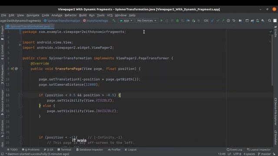Open the AVD Manager device icon
The height and width of the screenshot is (156, 278).
pyautogui.click(x=258, y=21)
